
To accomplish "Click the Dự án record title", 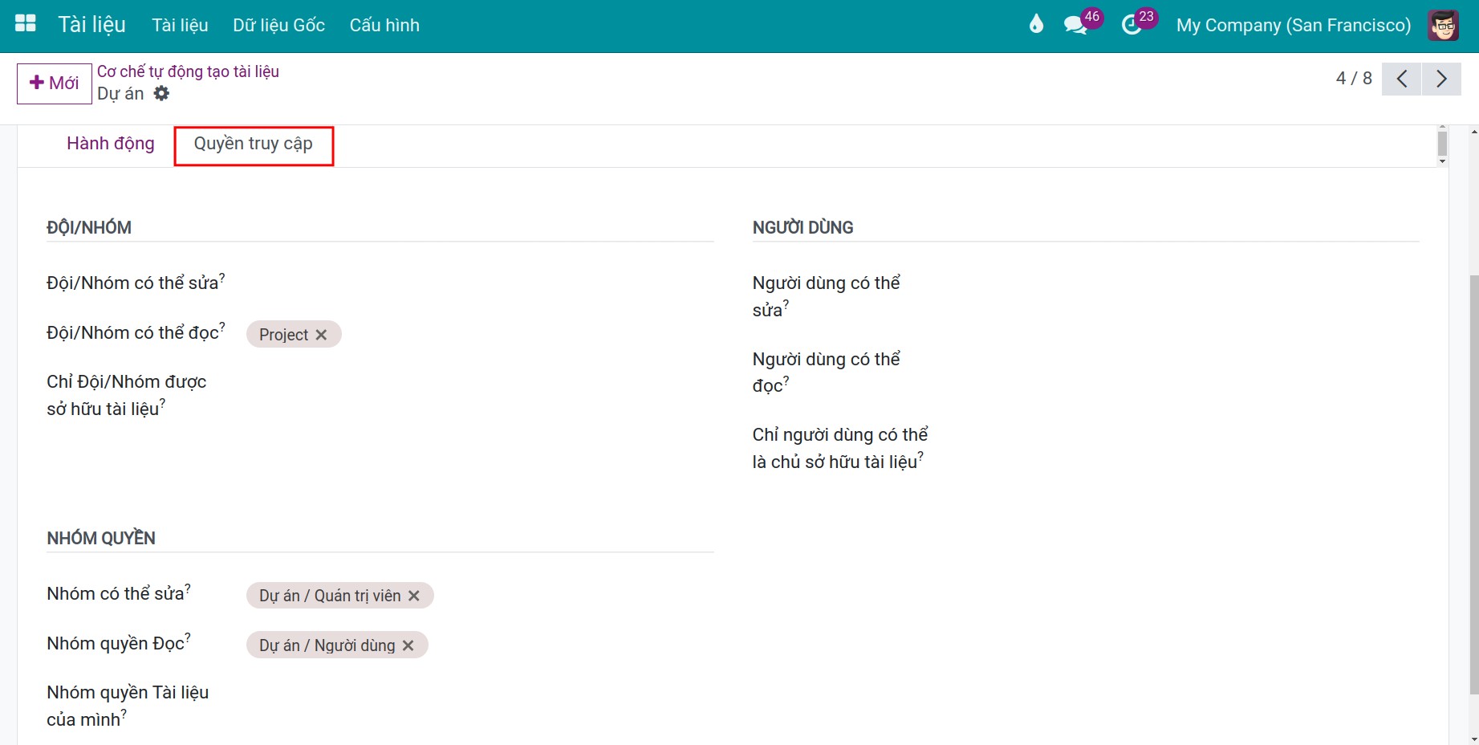I will [x=120, y=94].
